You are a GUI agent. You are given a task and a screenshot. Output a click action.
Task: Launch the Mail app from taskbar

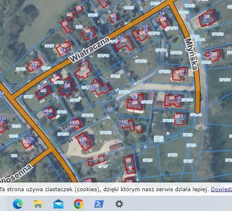click(x=58, y=204)
